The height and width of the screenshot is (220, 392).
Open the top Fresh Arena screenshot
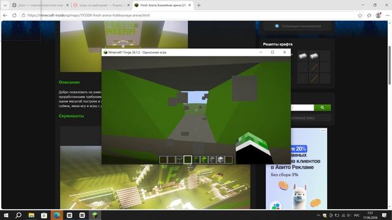[124, 35]
